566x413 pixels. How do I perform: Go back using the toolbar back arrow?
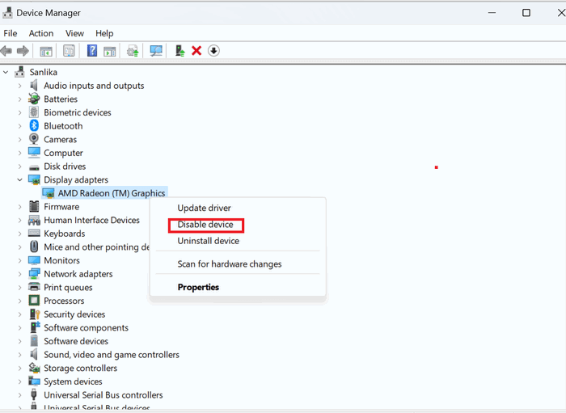[6, 51]
